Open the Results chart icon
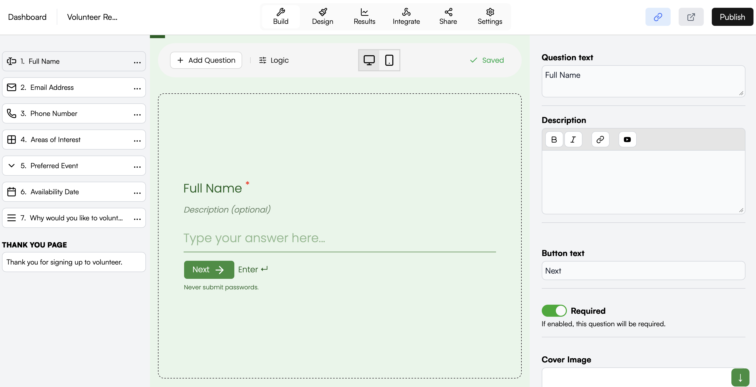756x387 pixels. pyautogui.click(x=364, y=12)
